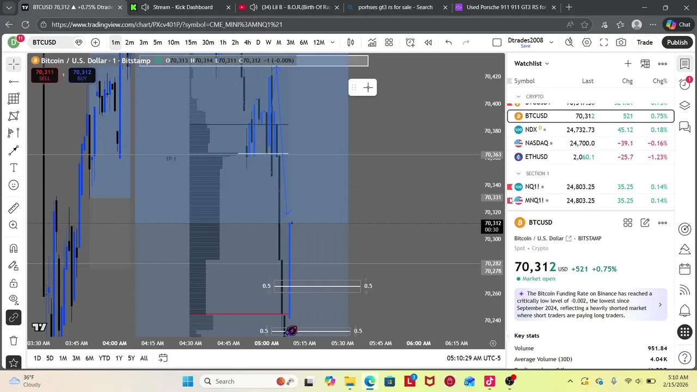Open the notifications bell panel
Image resolution: width=697 pixels, height=392 pixels.
pyautogui.click(x=685, y=311)
